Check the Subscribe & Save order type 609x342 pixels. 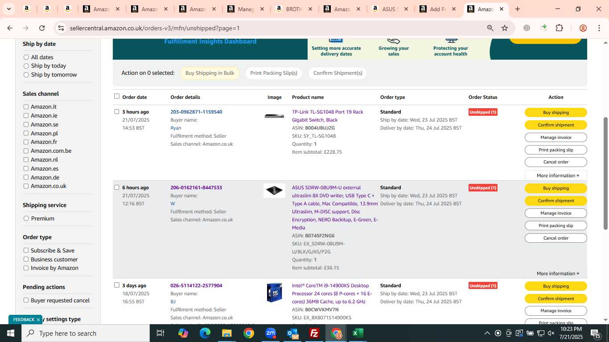click(x=26, y=250)
